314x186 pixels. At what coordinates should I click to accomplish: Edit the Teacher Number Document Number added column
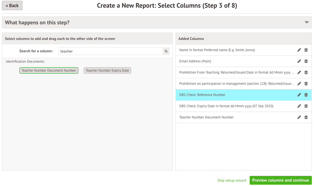coord(299,117)
